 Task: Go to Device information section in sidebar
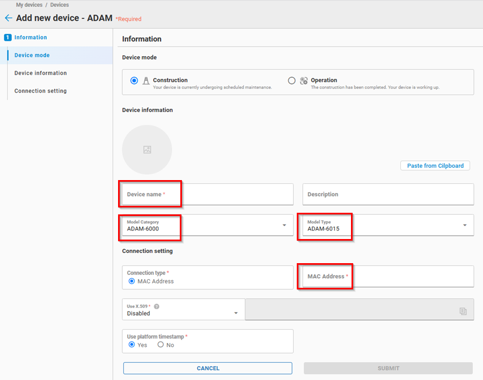pos(41,73)
